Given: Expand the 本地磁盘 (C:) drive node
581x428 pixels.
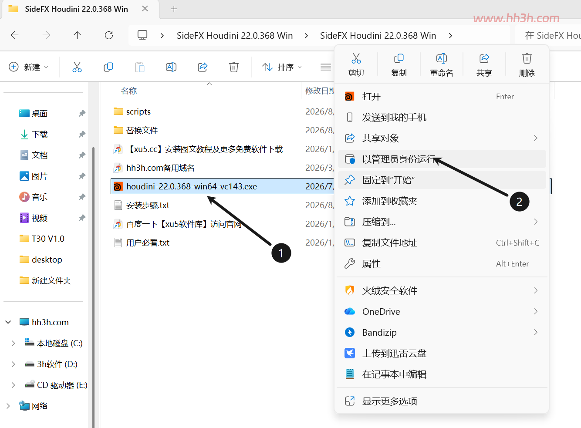Looking at the screenshot, I should [14, 343].
